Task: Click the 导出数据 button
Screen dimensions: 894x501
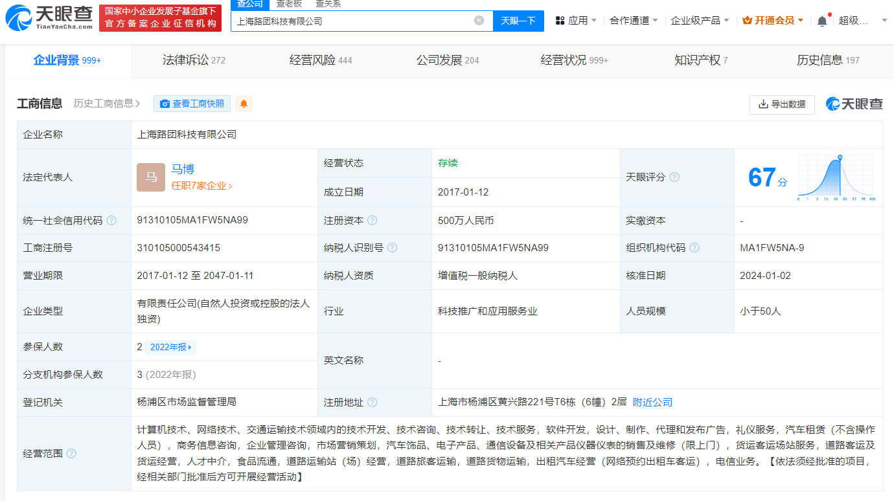Action: coord(782,104)
